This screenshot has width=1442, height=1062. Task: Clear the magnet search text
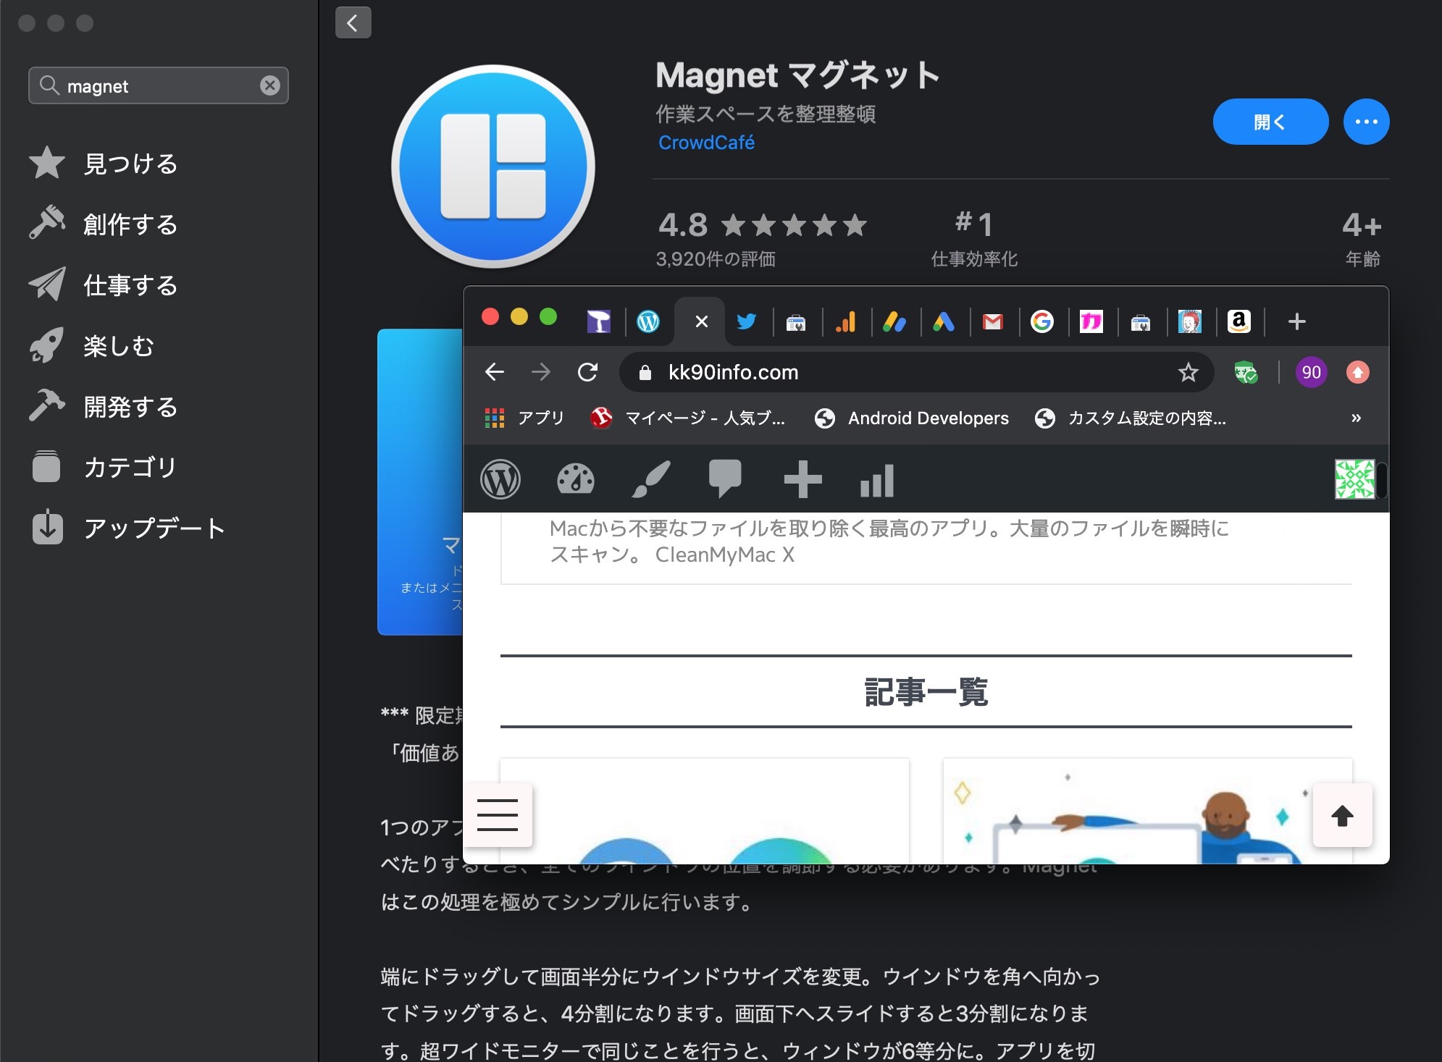(x=270, y=85)
